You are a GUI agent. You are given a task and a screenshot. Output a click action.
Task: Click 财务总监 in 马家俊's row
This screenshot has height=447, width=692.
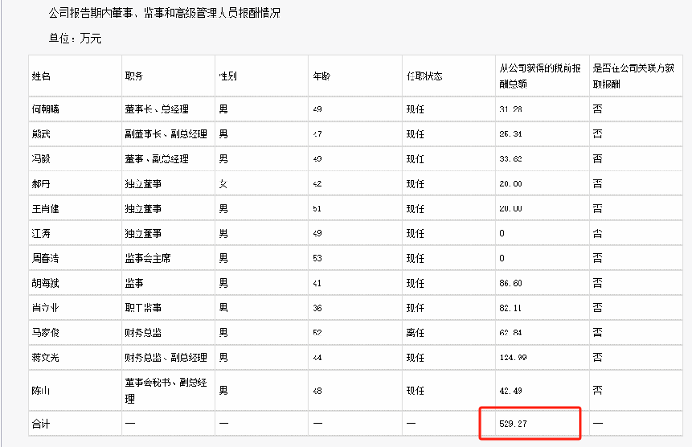click(x=143, y=333)
